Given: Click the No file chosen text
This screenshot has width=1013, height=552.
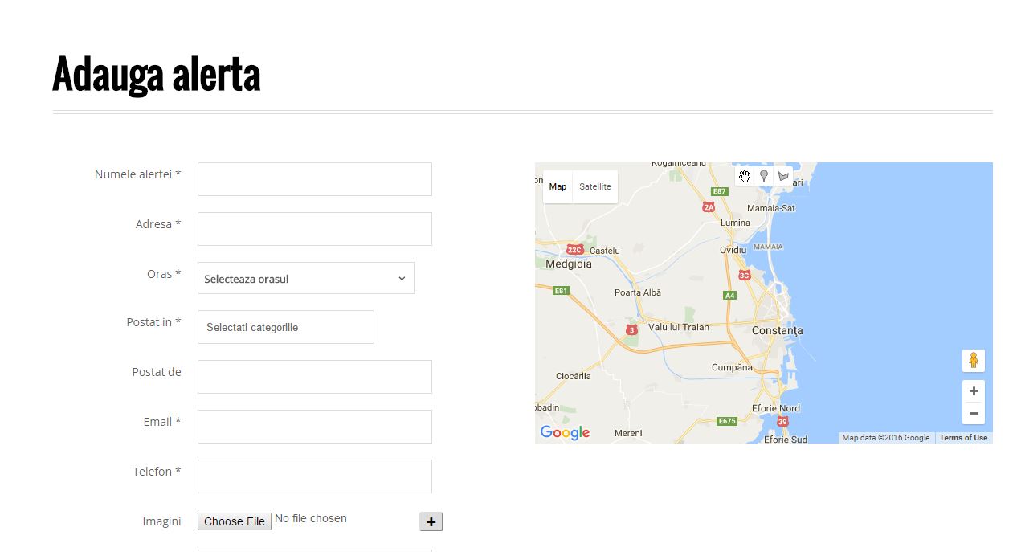Looking at the screenshot, I should pyautogui.click(x=311, y=518).
